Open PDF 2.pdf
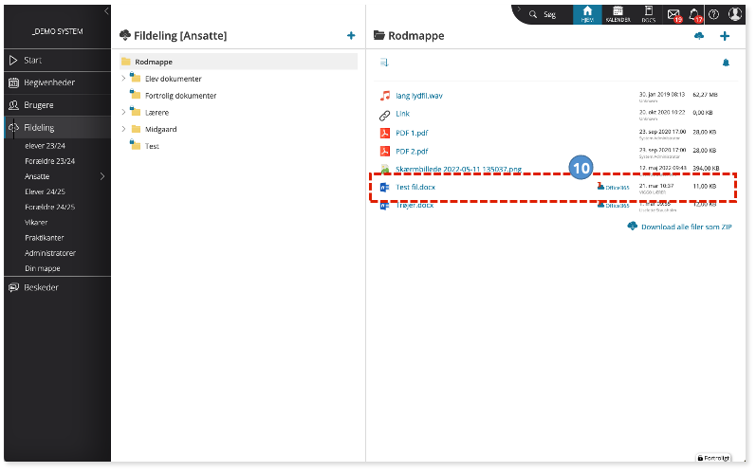Viewport: 756px width, 473px height. pos(412,152)
